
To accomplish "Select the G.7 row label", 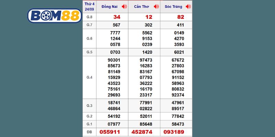I will pyautogui.click(x=89, y=25).
